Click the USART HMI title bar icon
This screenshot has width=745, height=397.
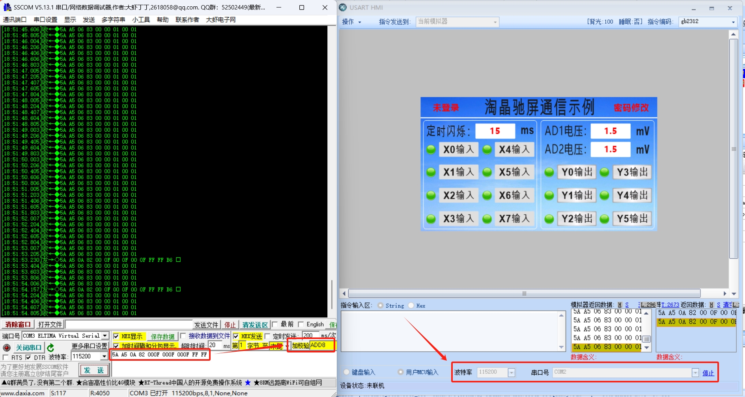[343, 7]
